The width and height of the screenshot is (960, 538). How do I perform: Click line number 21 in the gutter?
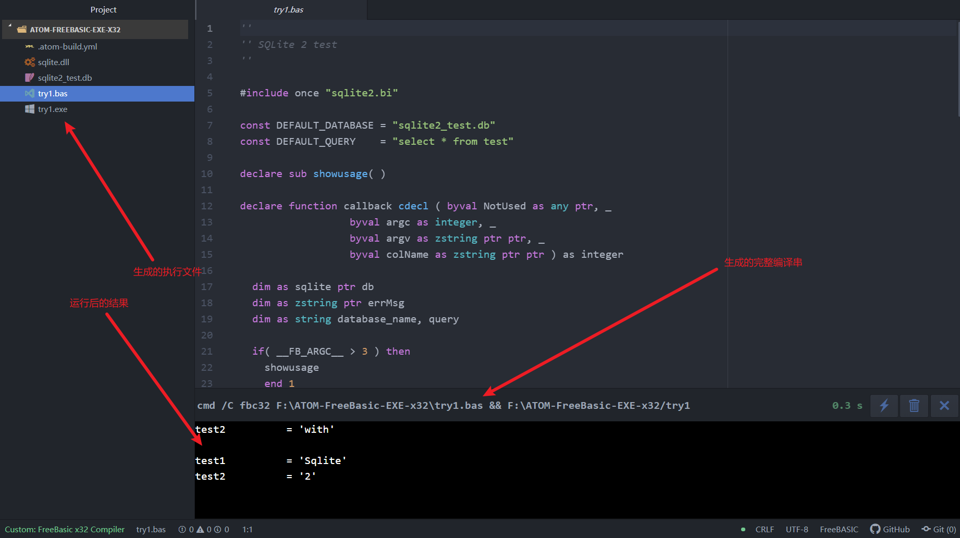207,352
